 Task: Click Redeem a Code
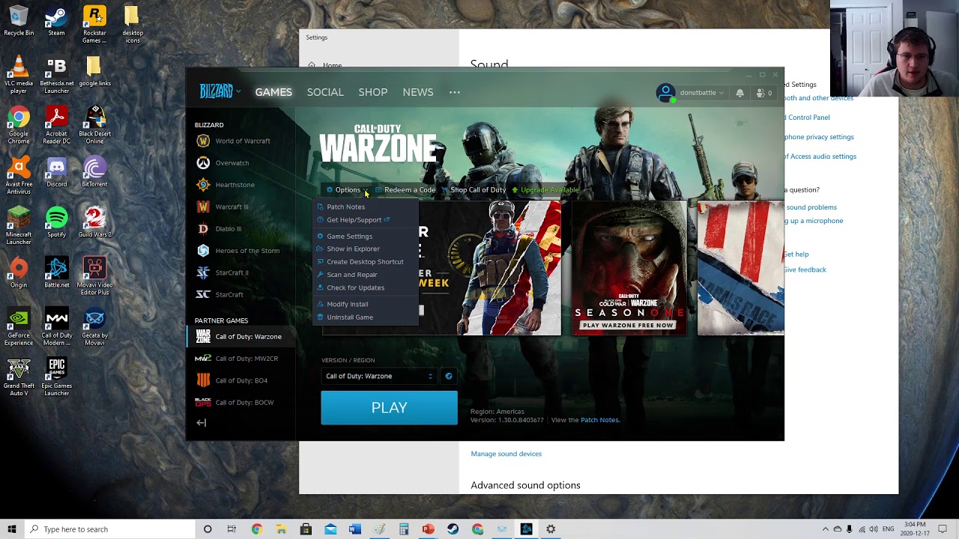click(x=405, y=190)
